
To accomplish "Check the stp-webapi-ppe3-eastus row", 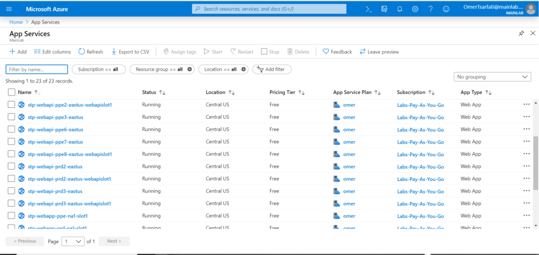I will point(12,117).
